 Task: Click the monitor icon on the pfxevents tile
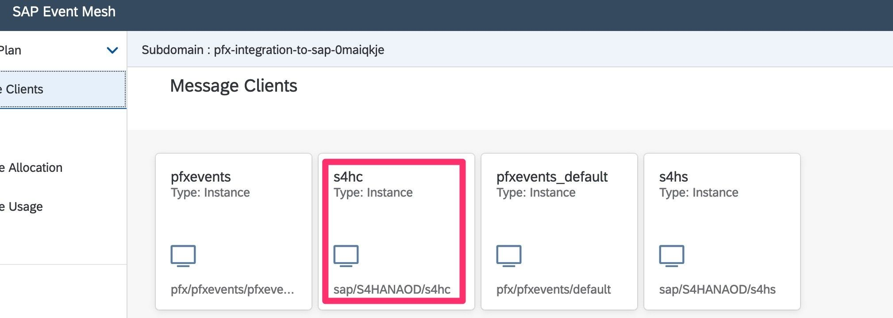pos(183,256)
